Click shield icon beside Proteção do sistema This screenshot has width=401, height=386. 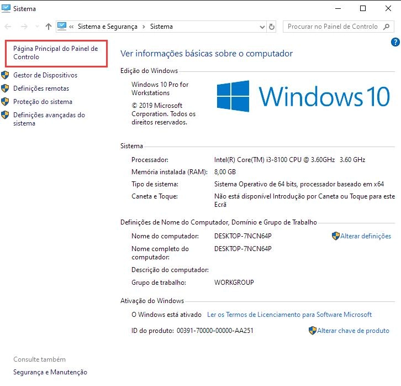[x=5, y=102]
